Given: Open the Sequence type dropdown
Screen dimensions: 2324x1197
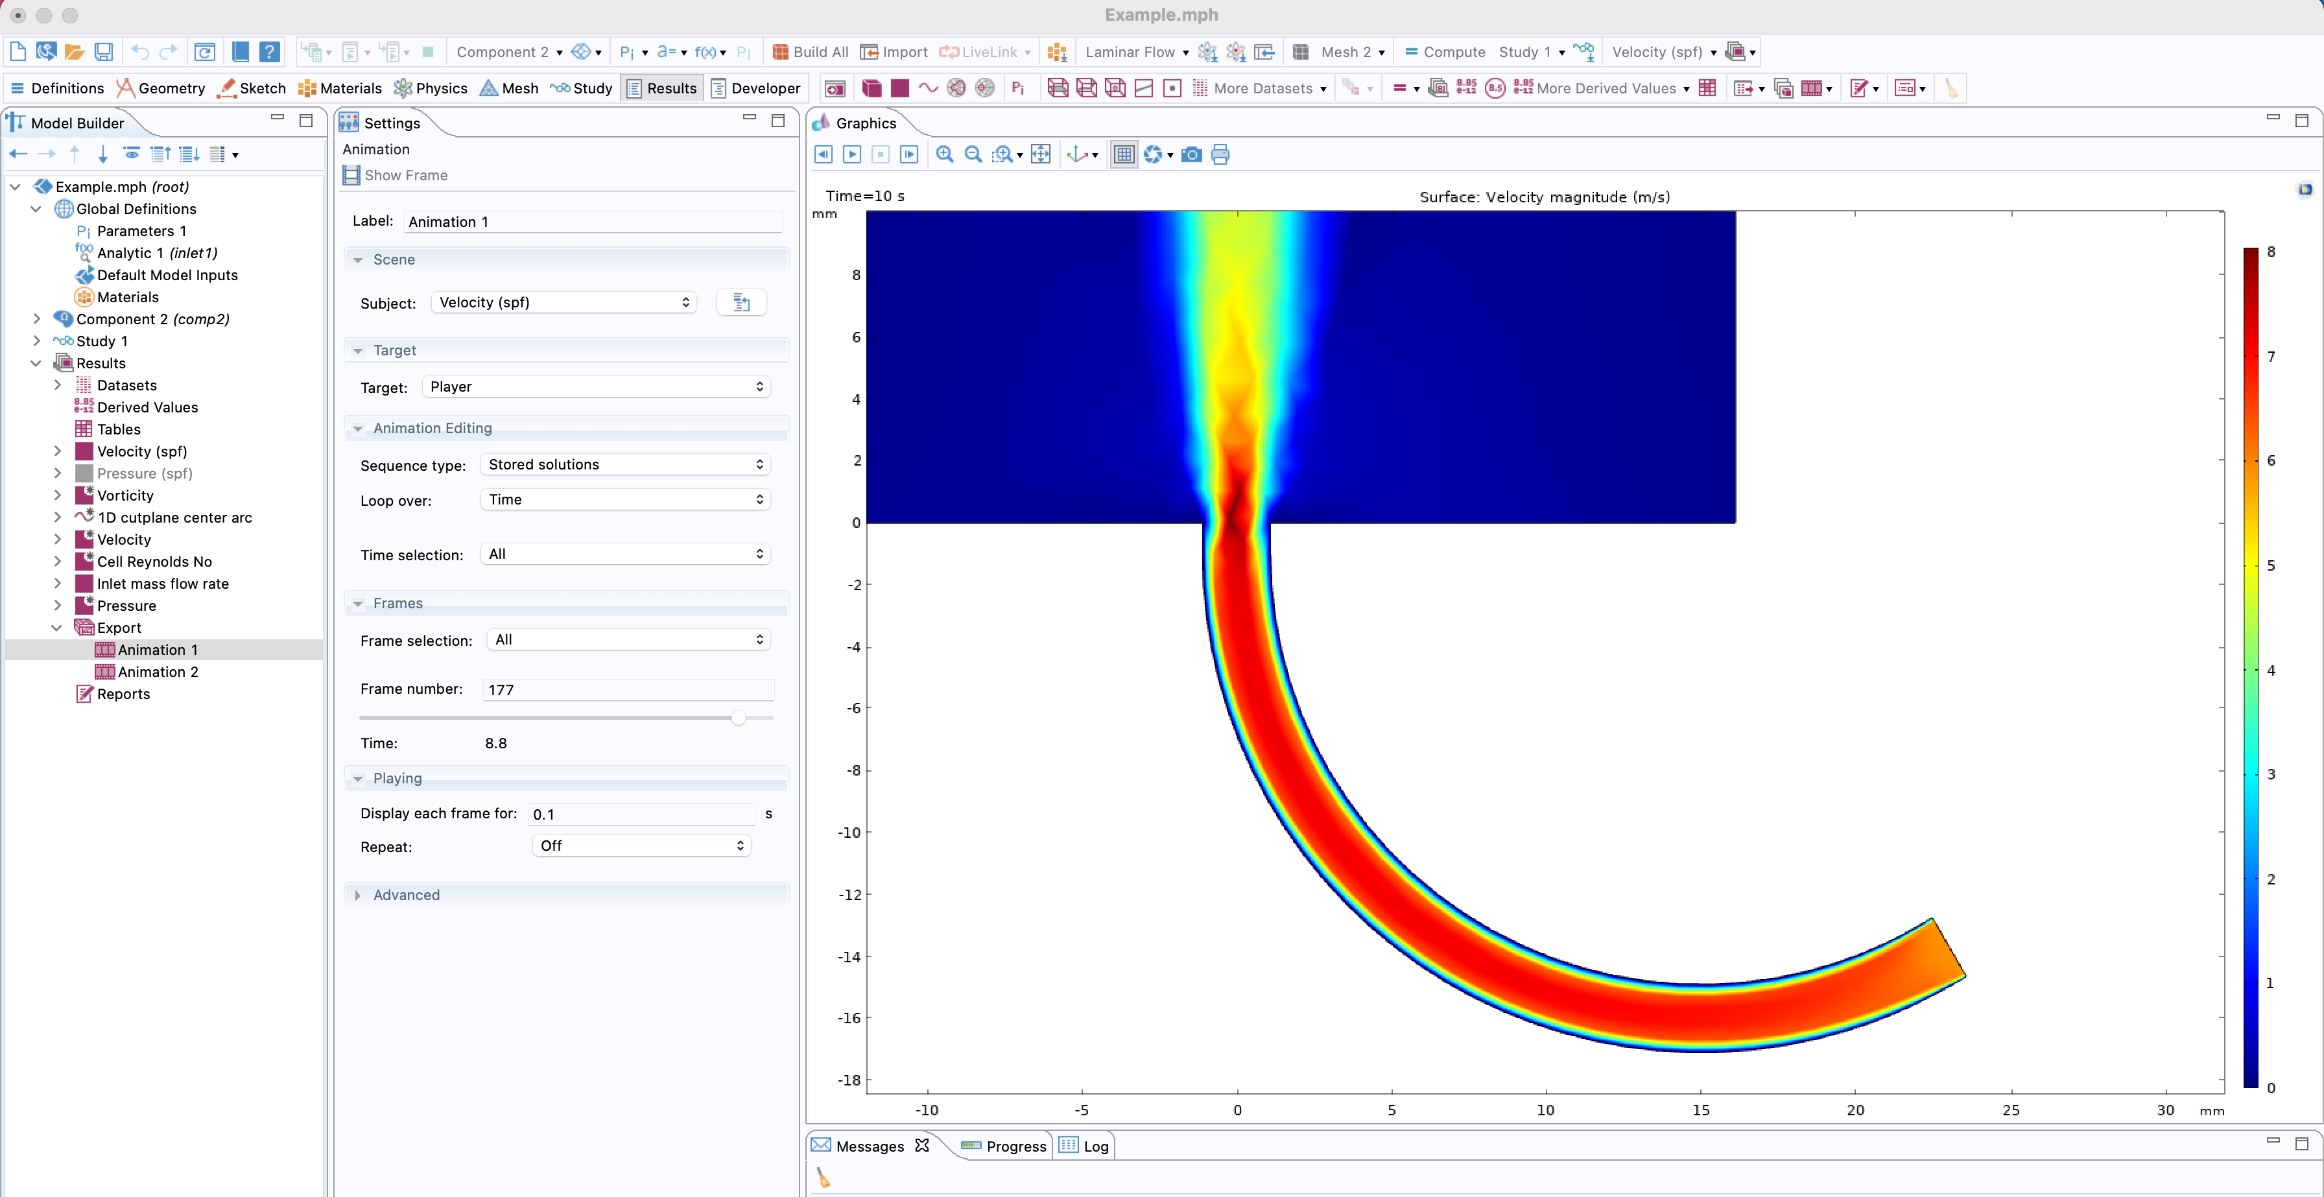Looking at the screenshot, I should (x=625, y=464).
